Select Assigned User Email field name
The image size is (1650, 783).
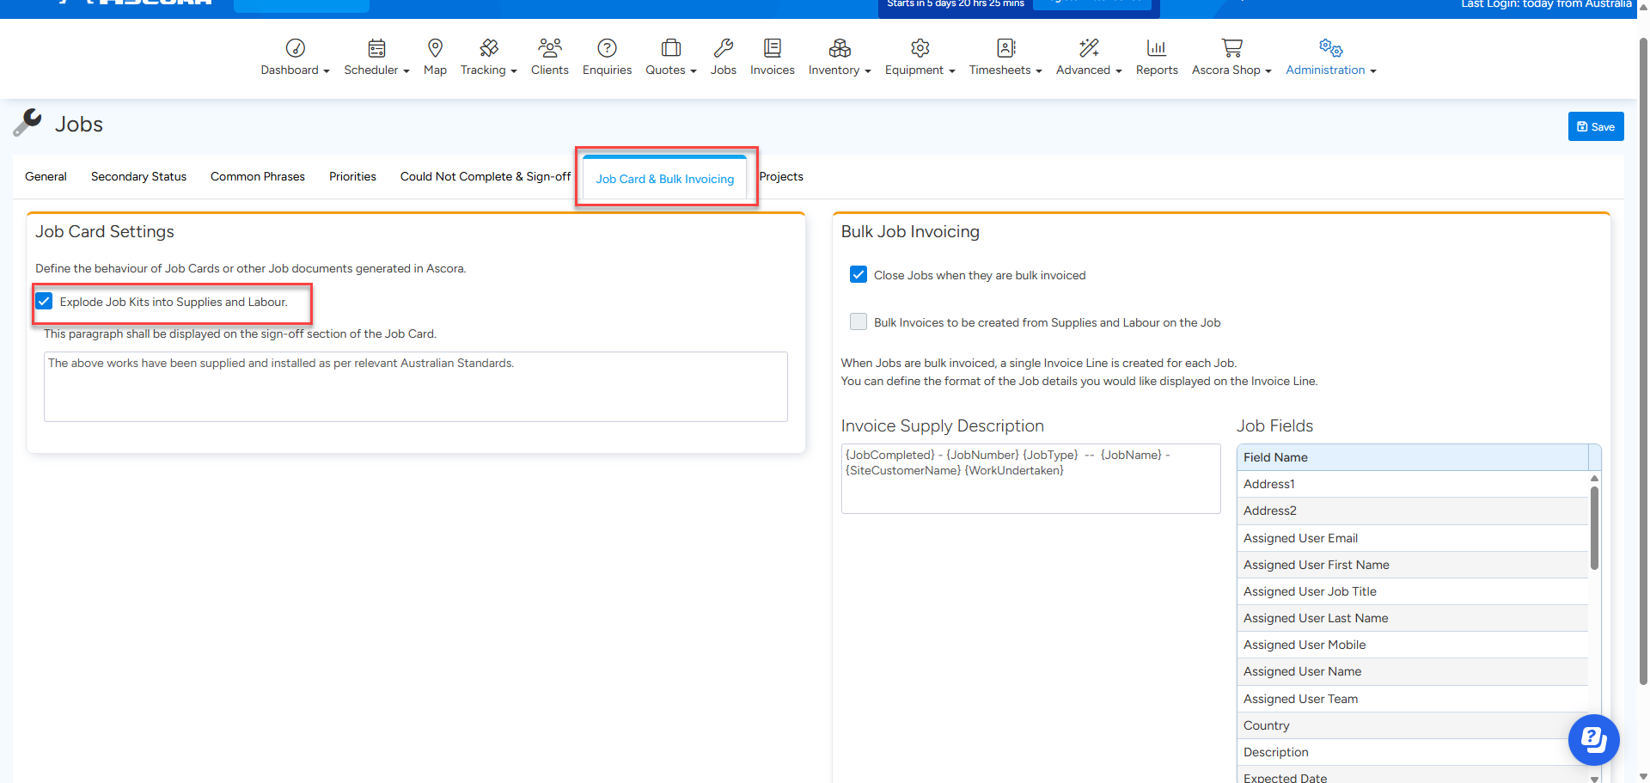pyautogui.click(x=1300, y=538)
